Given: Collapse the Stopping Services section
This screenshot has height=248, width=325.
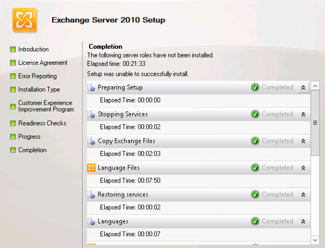Looking at the screenshot, I should (x=303, y=114).
